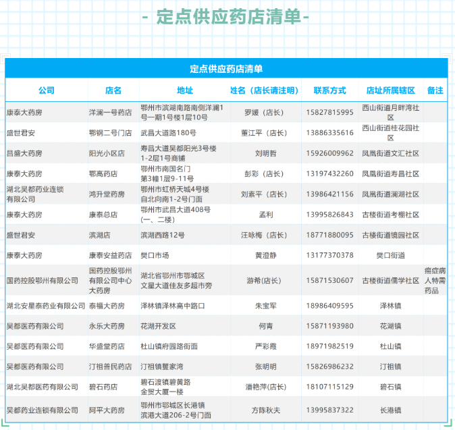Select the 地址 column header
This screenshot has height=430, width=455.
(x=184, y=90)
